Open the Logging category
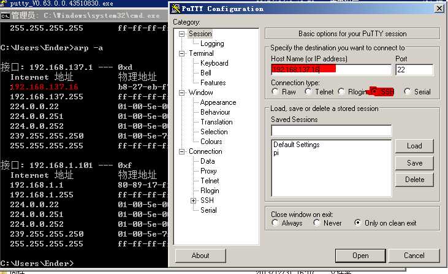Viewport: 448px width, 274px height. [x=212, y=44]
